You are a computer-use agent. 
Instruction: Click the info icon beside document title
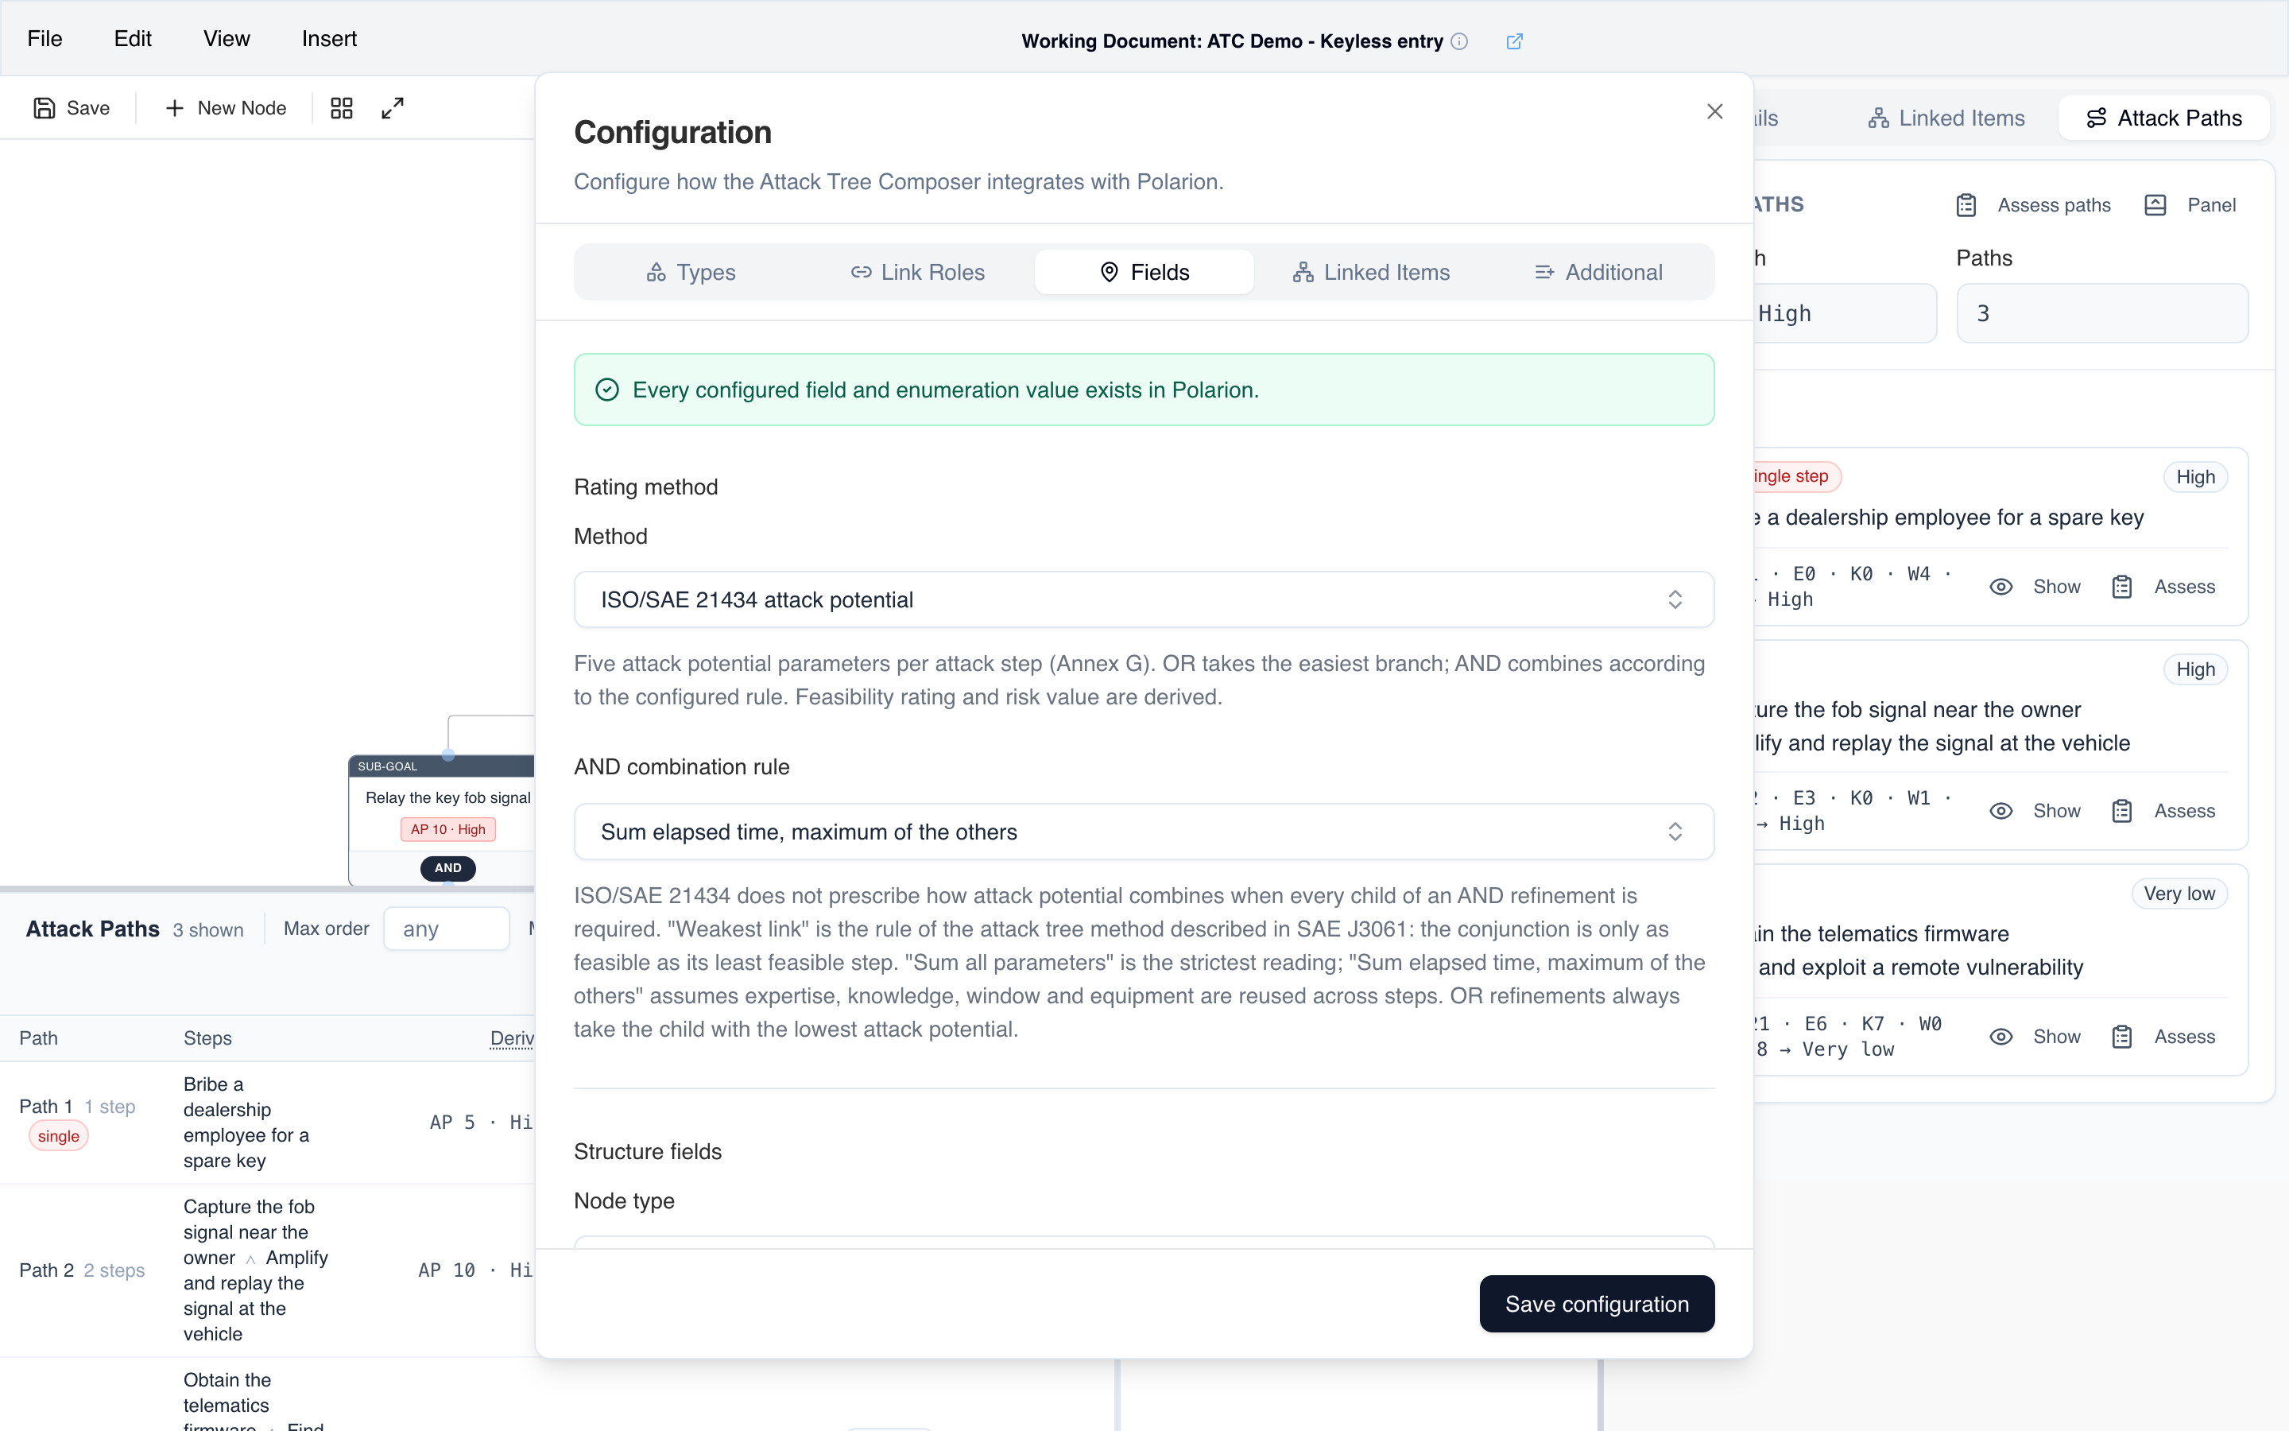tap(1459, 41)
